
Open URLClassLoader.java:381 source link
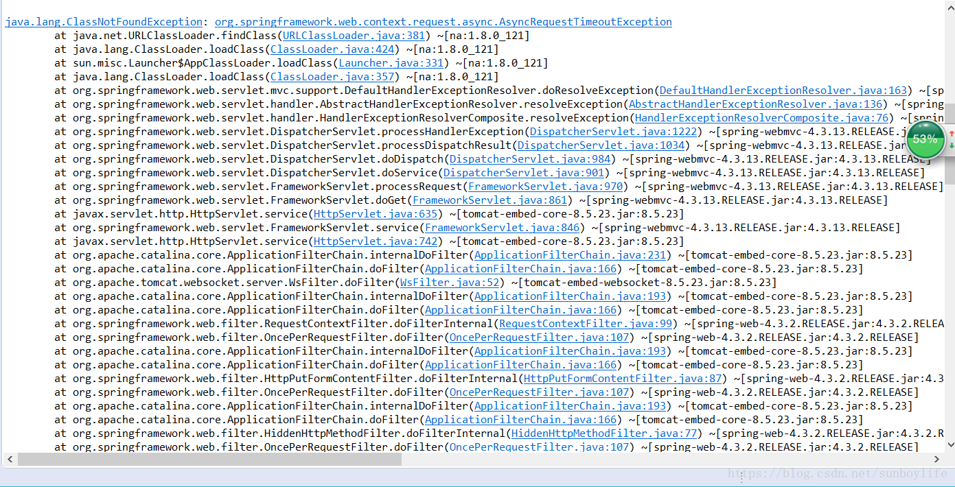coord(352,35)
